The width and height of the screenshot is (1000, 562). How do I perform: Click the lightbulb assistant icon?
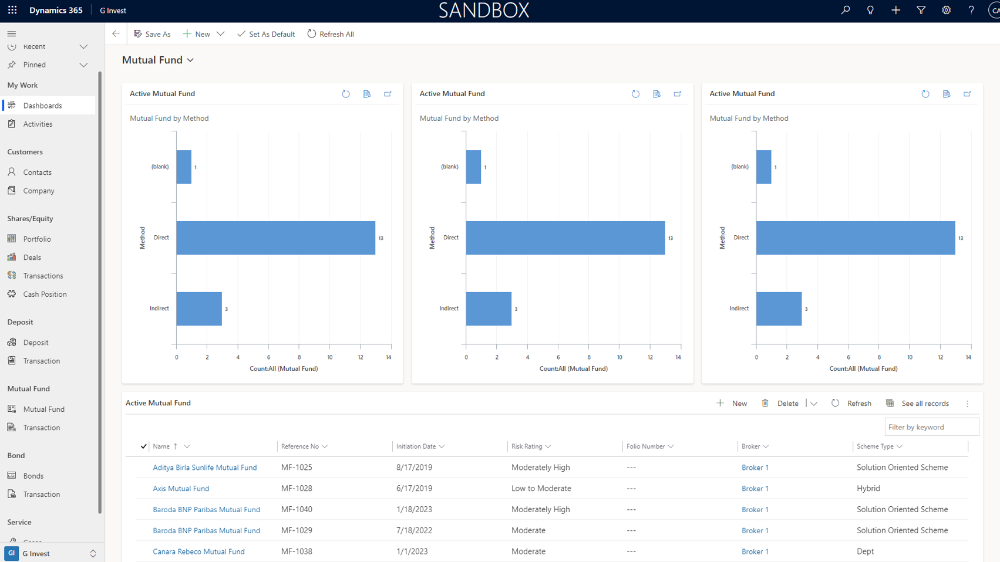[870, 10]
